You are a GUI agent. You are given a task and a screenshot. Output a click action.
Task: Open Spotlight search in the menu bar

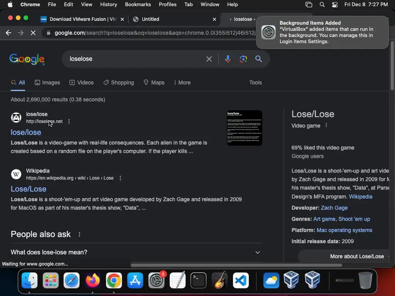pos(322,5)
